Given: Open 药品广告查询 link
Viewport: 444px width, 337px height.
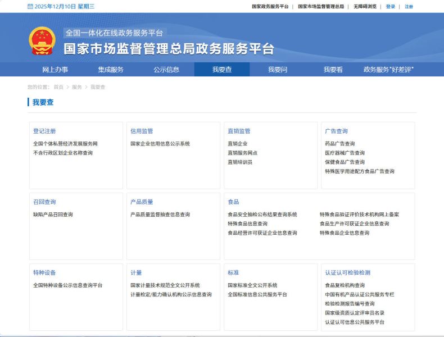Looking at the screenshot, I should (x=340, y=143).
